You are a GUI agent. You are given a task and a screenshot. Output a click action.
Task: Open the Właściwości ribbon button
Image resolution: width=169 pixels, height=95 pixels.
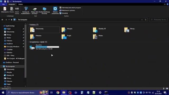coord(5,10)
